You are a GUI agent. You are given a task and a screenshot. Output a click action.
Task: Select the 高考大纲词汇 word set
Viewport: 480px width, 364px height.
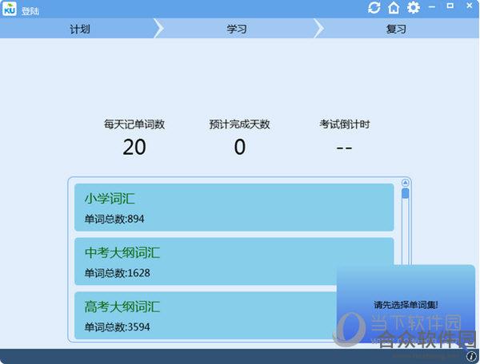click(x=234, y=315)
